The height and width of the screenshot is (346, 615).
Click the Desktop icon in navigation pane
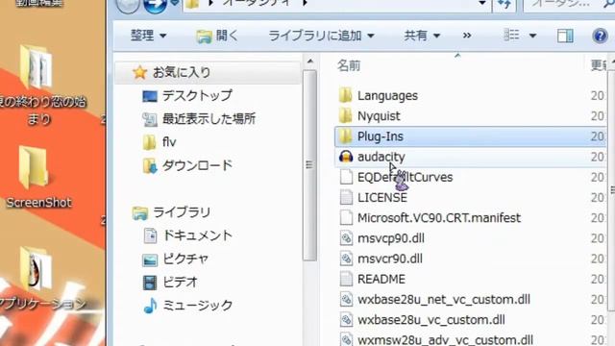coord(150,96)
